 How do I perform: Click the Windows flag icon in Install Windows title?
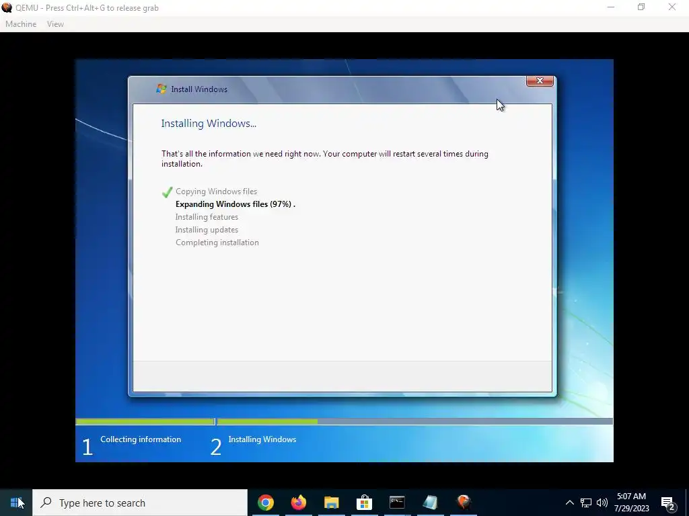[x=161, y=89]
